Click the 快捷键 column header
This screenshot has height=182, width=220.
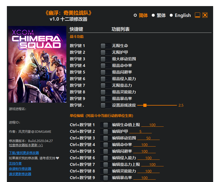tap(76, 29)
